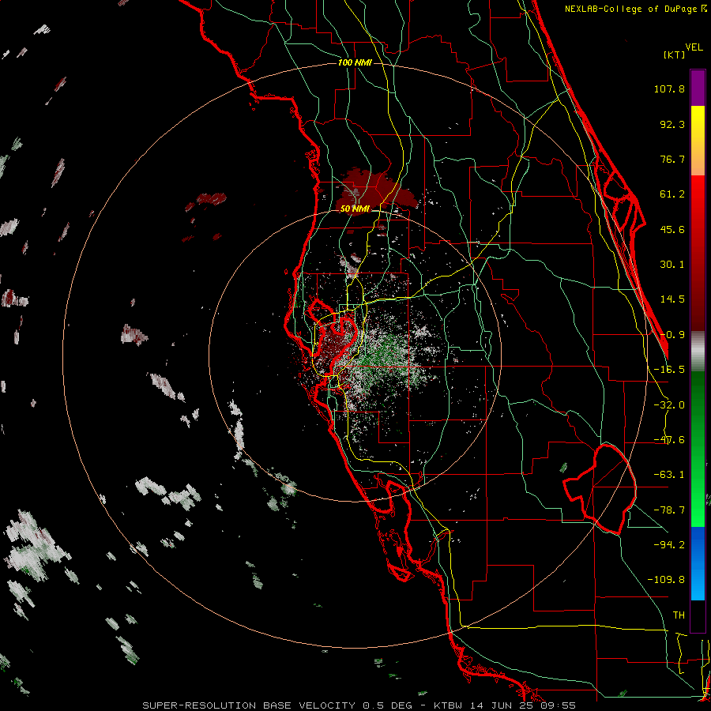Select the 14.5 scale value

pos(672,299)
